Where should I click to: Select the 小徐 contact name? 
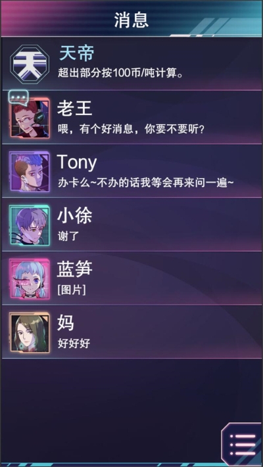[x=74, y=216]
